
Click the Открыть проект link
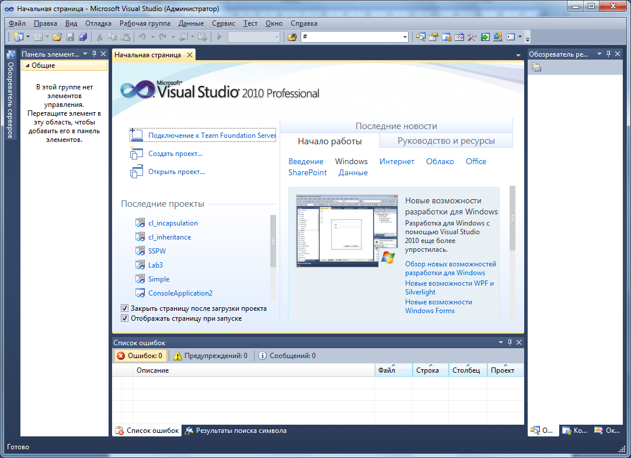pyautogui.click(x=177, y=172)
